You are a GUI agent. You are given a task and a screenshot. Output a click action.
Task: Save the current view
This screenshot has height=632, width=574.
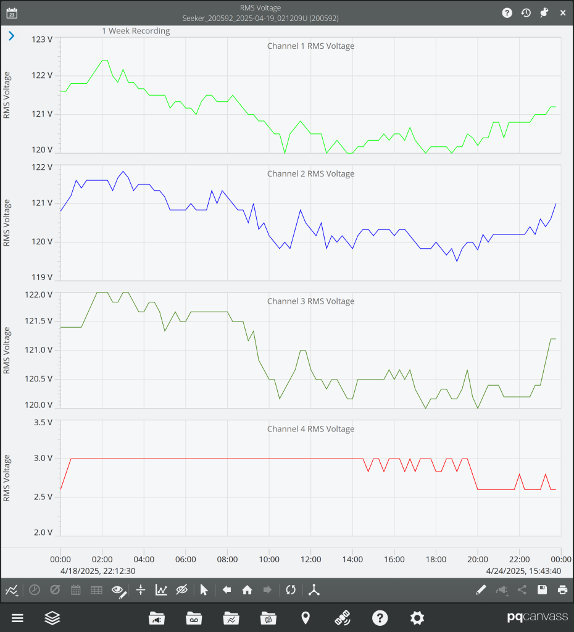(542, 589)
